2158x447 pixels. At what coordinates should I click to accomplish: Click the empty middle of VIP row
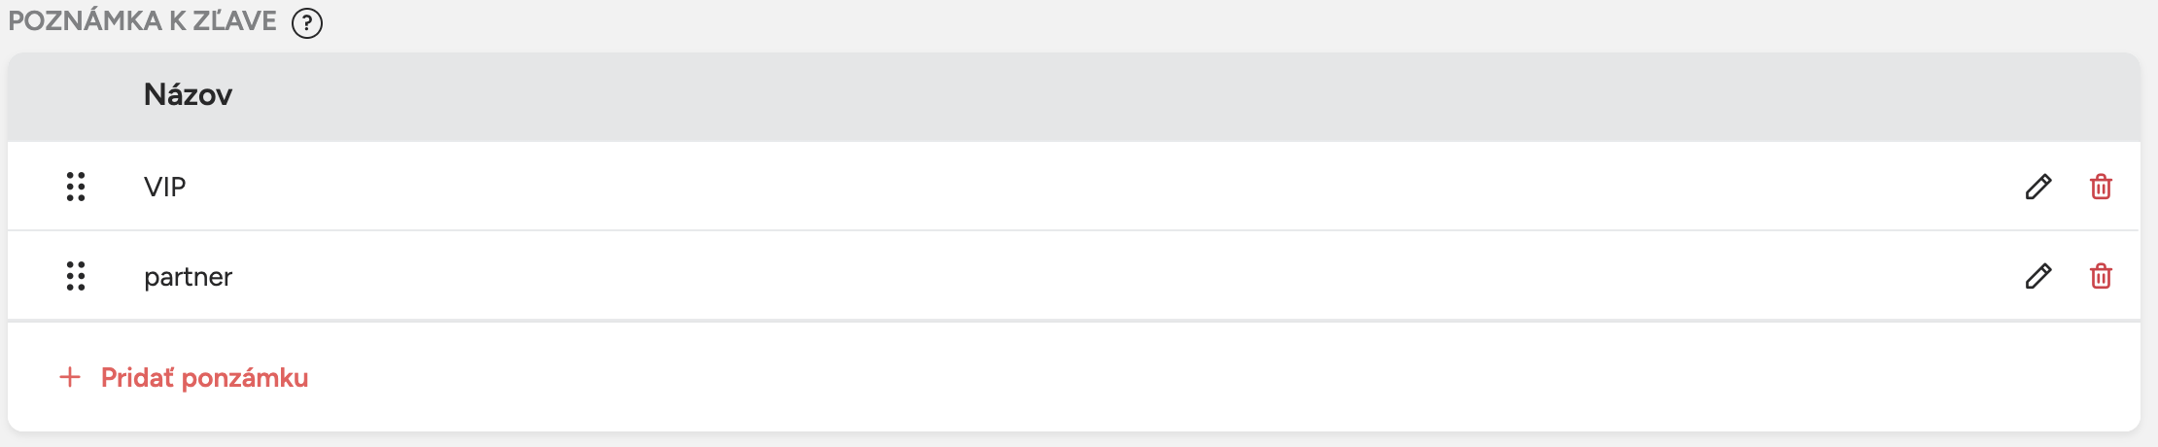(x=1069, y=187)
